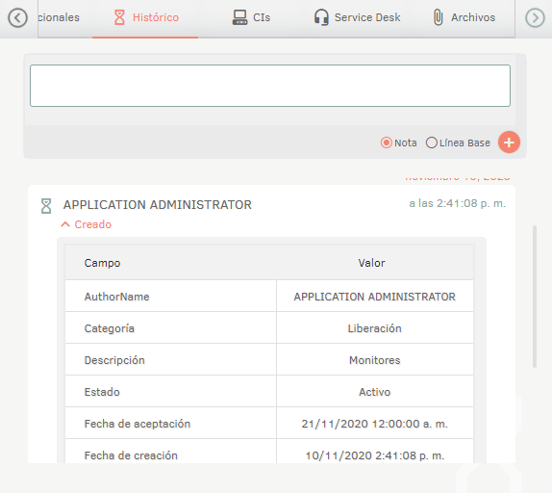Click the orange plus add button
This screenshot has width=552, height=493.
[509, 143]
